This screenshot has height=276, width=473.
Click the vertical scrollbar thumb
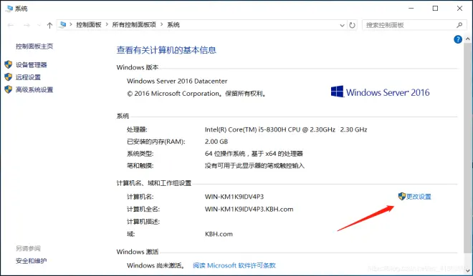468,147
